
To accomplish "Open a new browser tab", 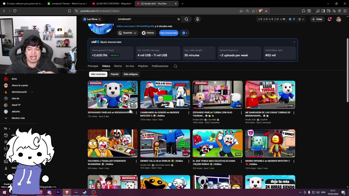I will pos(182,4).
